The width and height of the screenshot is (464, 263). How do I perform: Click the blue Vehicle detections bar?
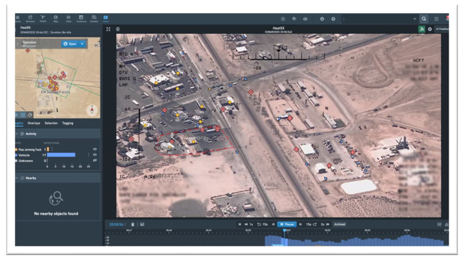61,155
